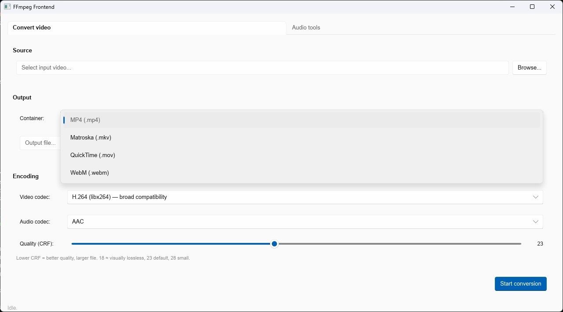This screenshot has height=312, width=563.
Task: Select the Convert video tab
Action: tap(147, 27)
